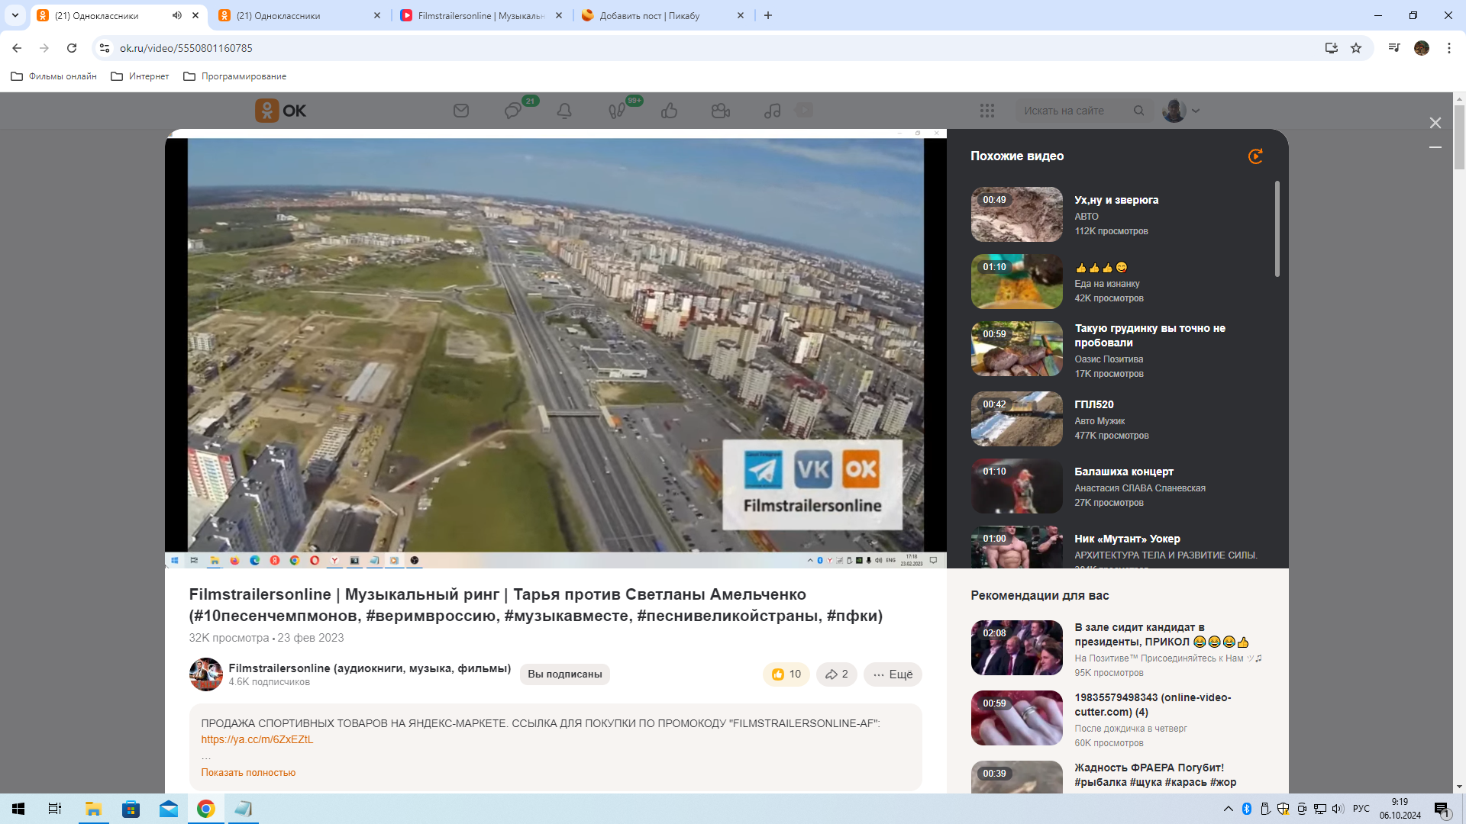Viewport: 1466px width, 824px height.
Task: Switch to second Одноклассники browser tab
Action: (299, 15)
